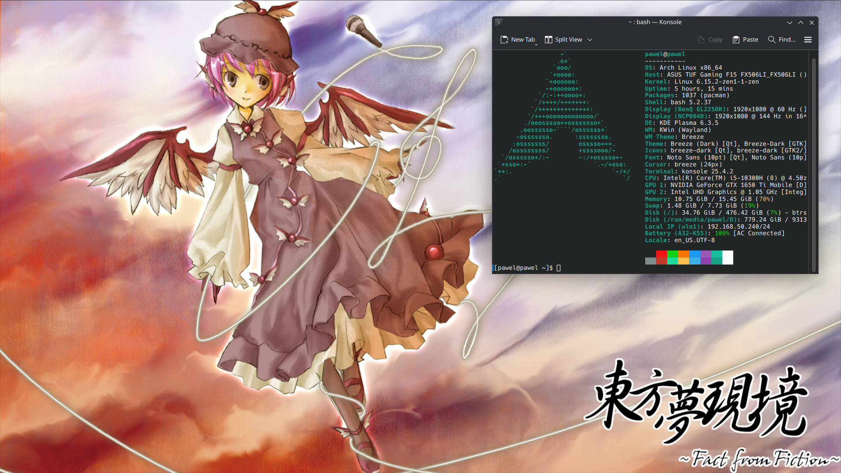841x473 pixels.
Task: Click the 'Battery (A32-K55): 100%' line
Action: [x=714, y=233]
